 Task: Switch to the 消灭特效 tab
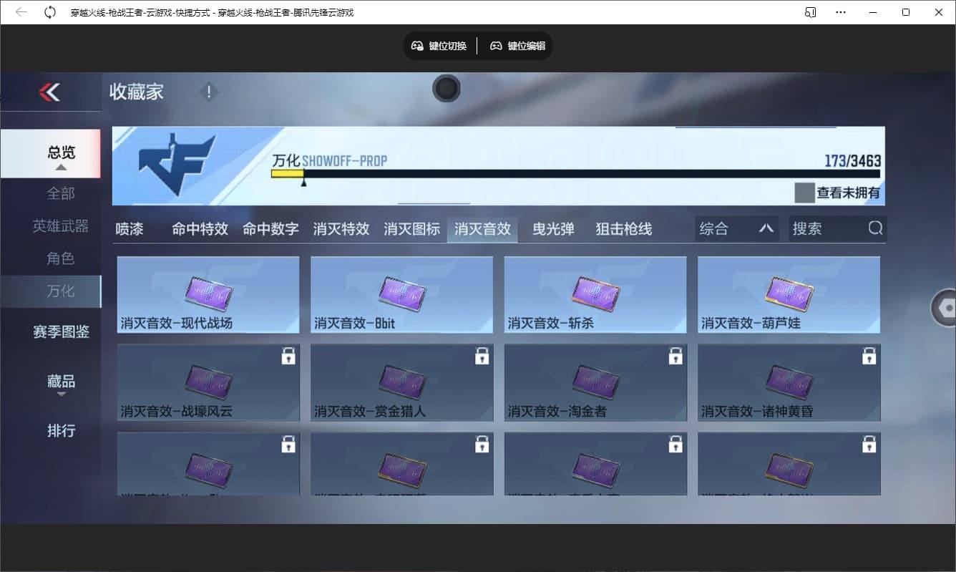coord(341,229)
